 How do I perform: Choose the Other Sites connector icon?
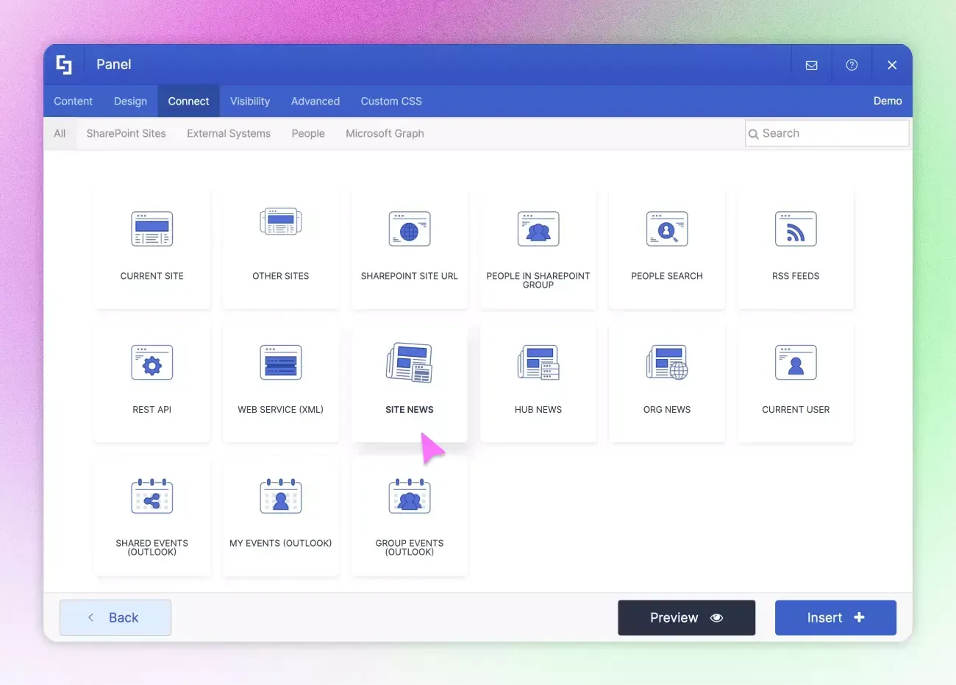click(x=281, y=221)
